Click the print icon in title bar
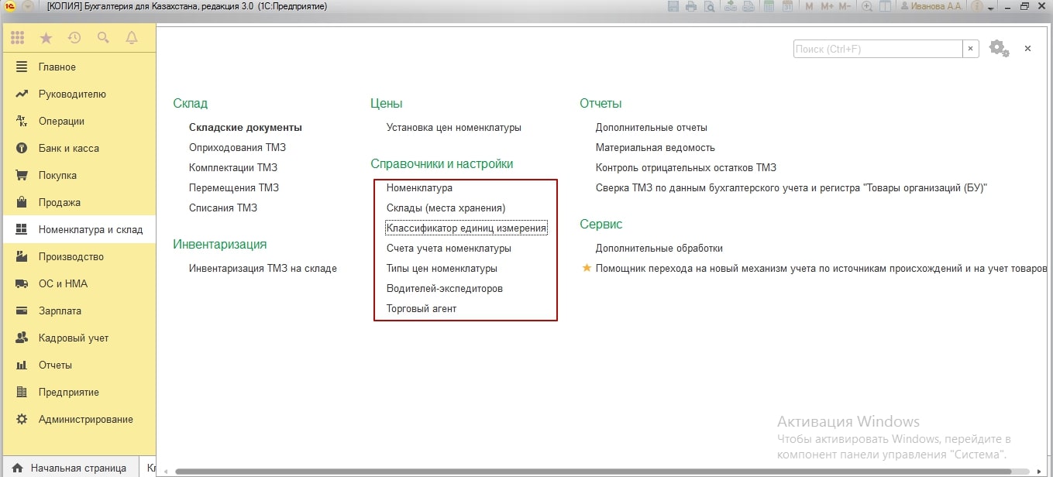This screenshot has height=477, width=1053. (691, 7)
